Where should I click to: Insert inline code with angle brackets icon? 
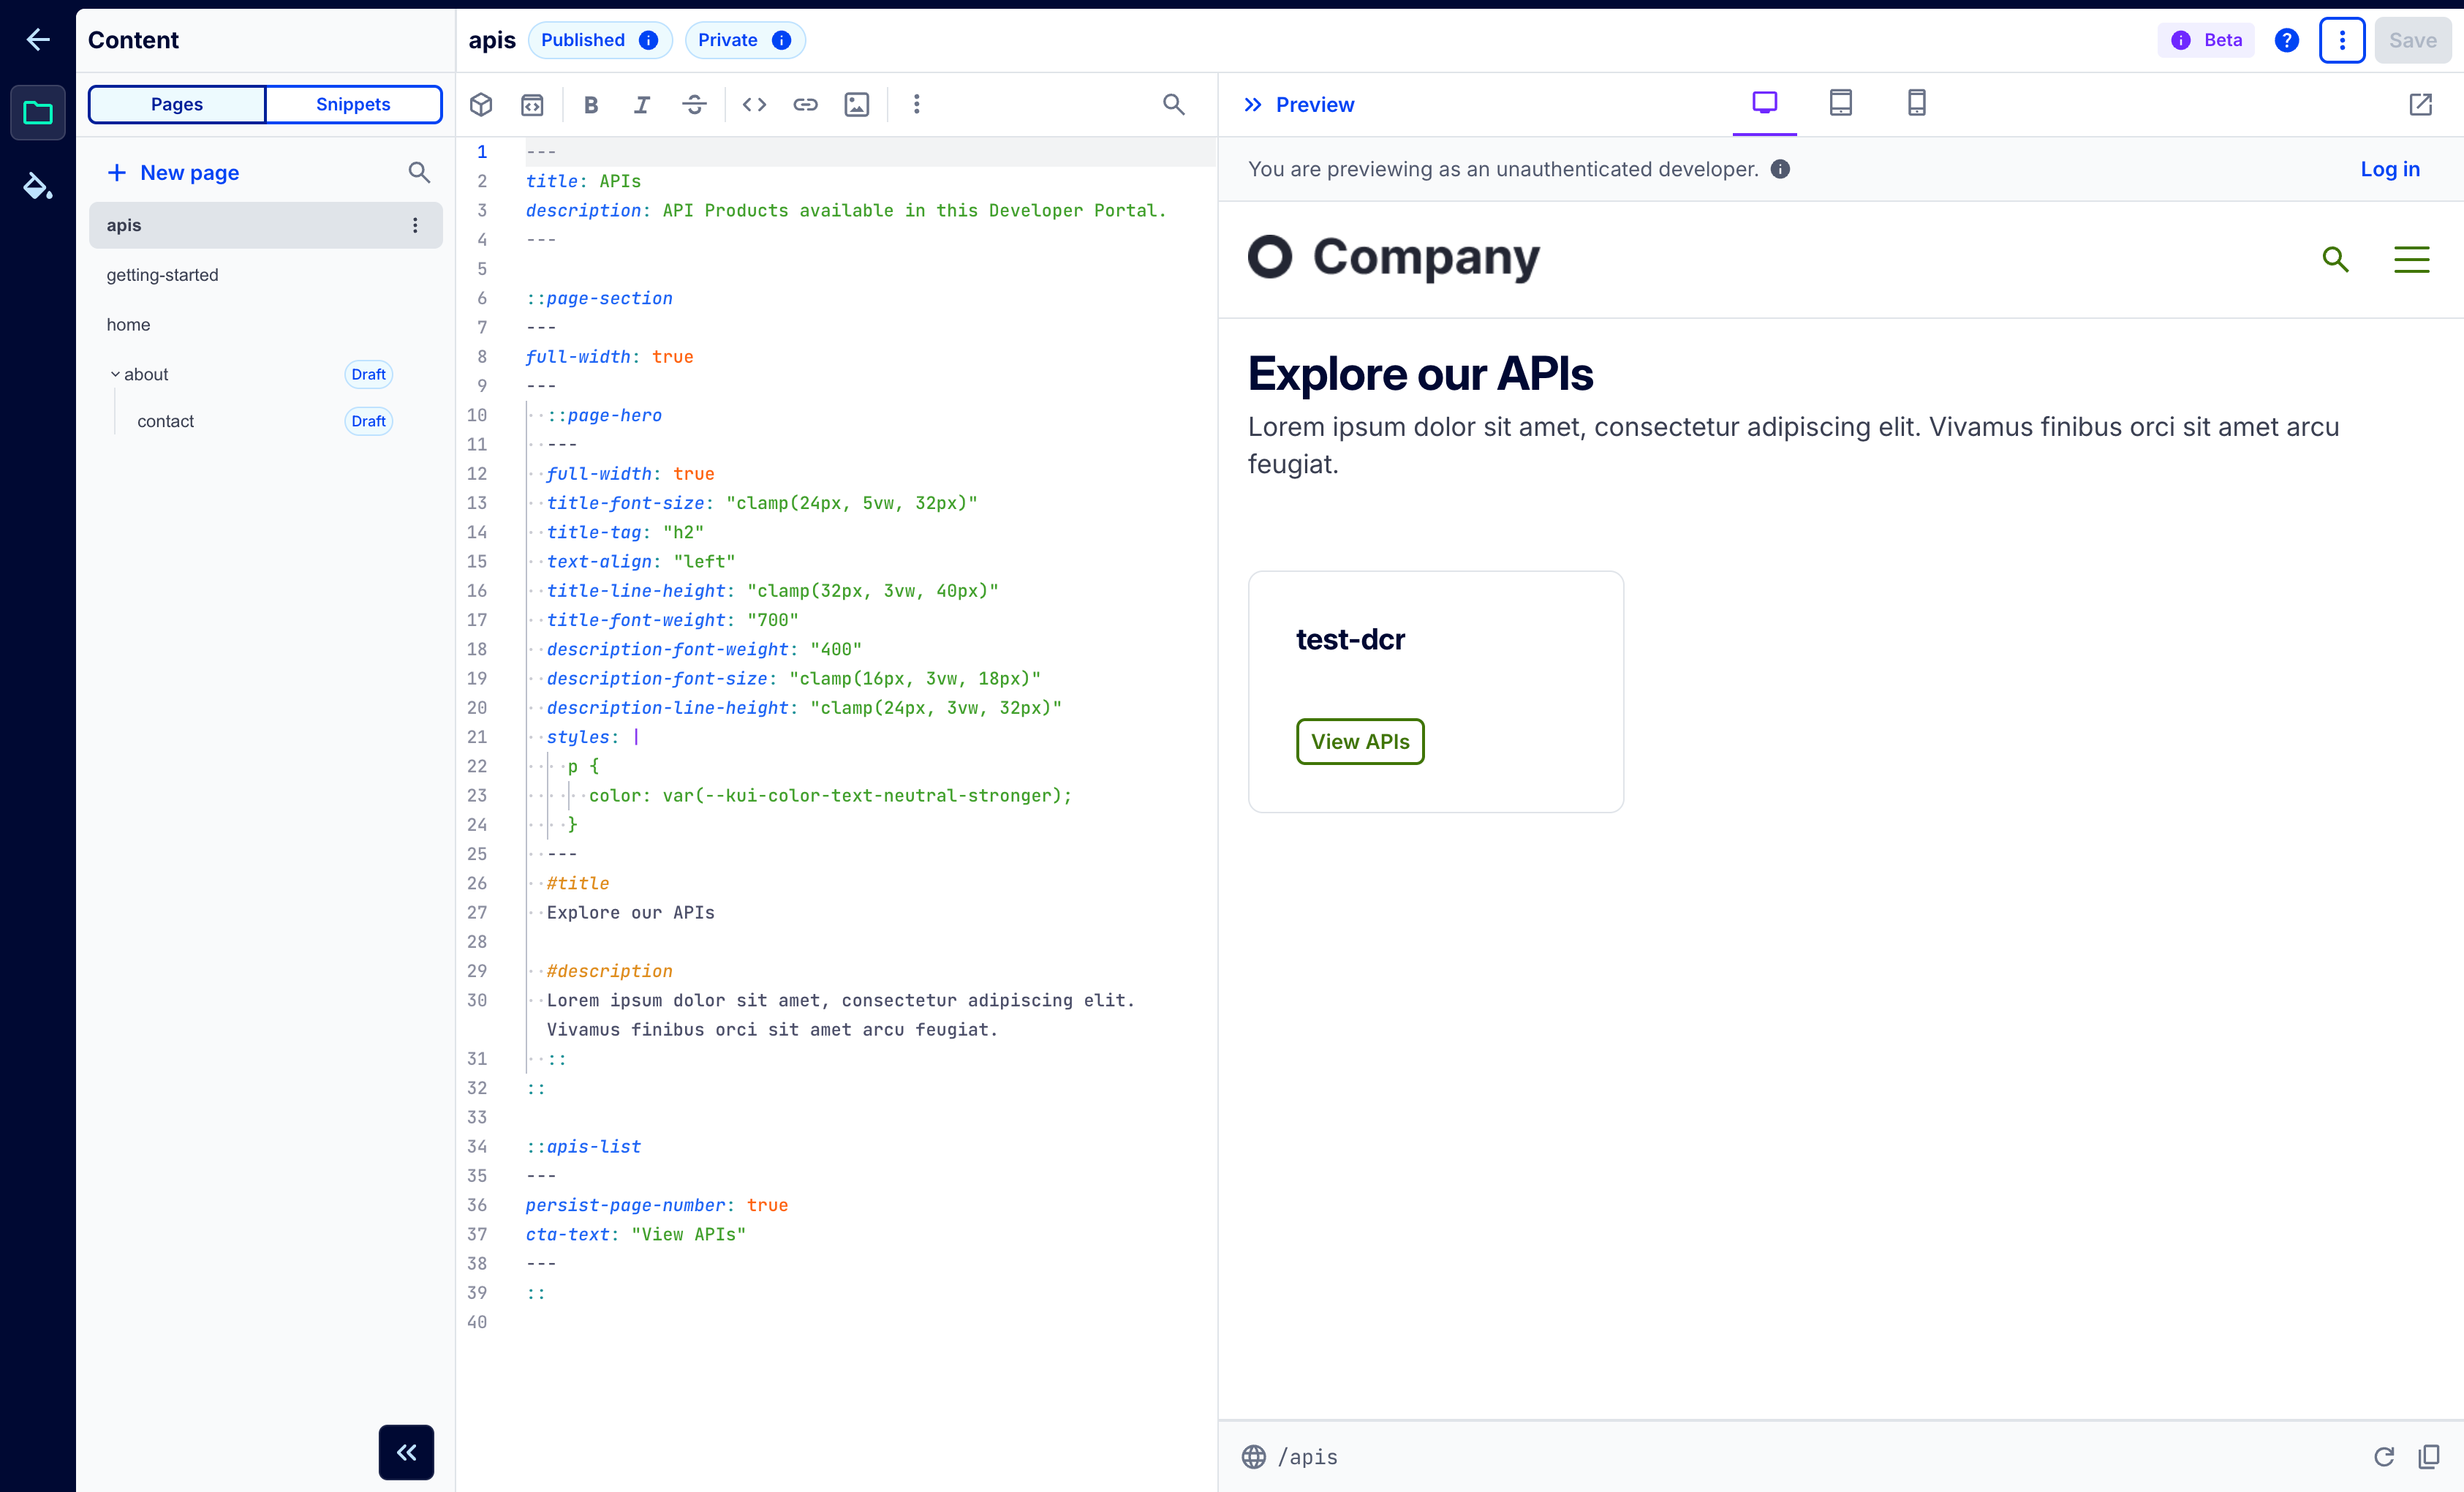[x=754, y=104]
